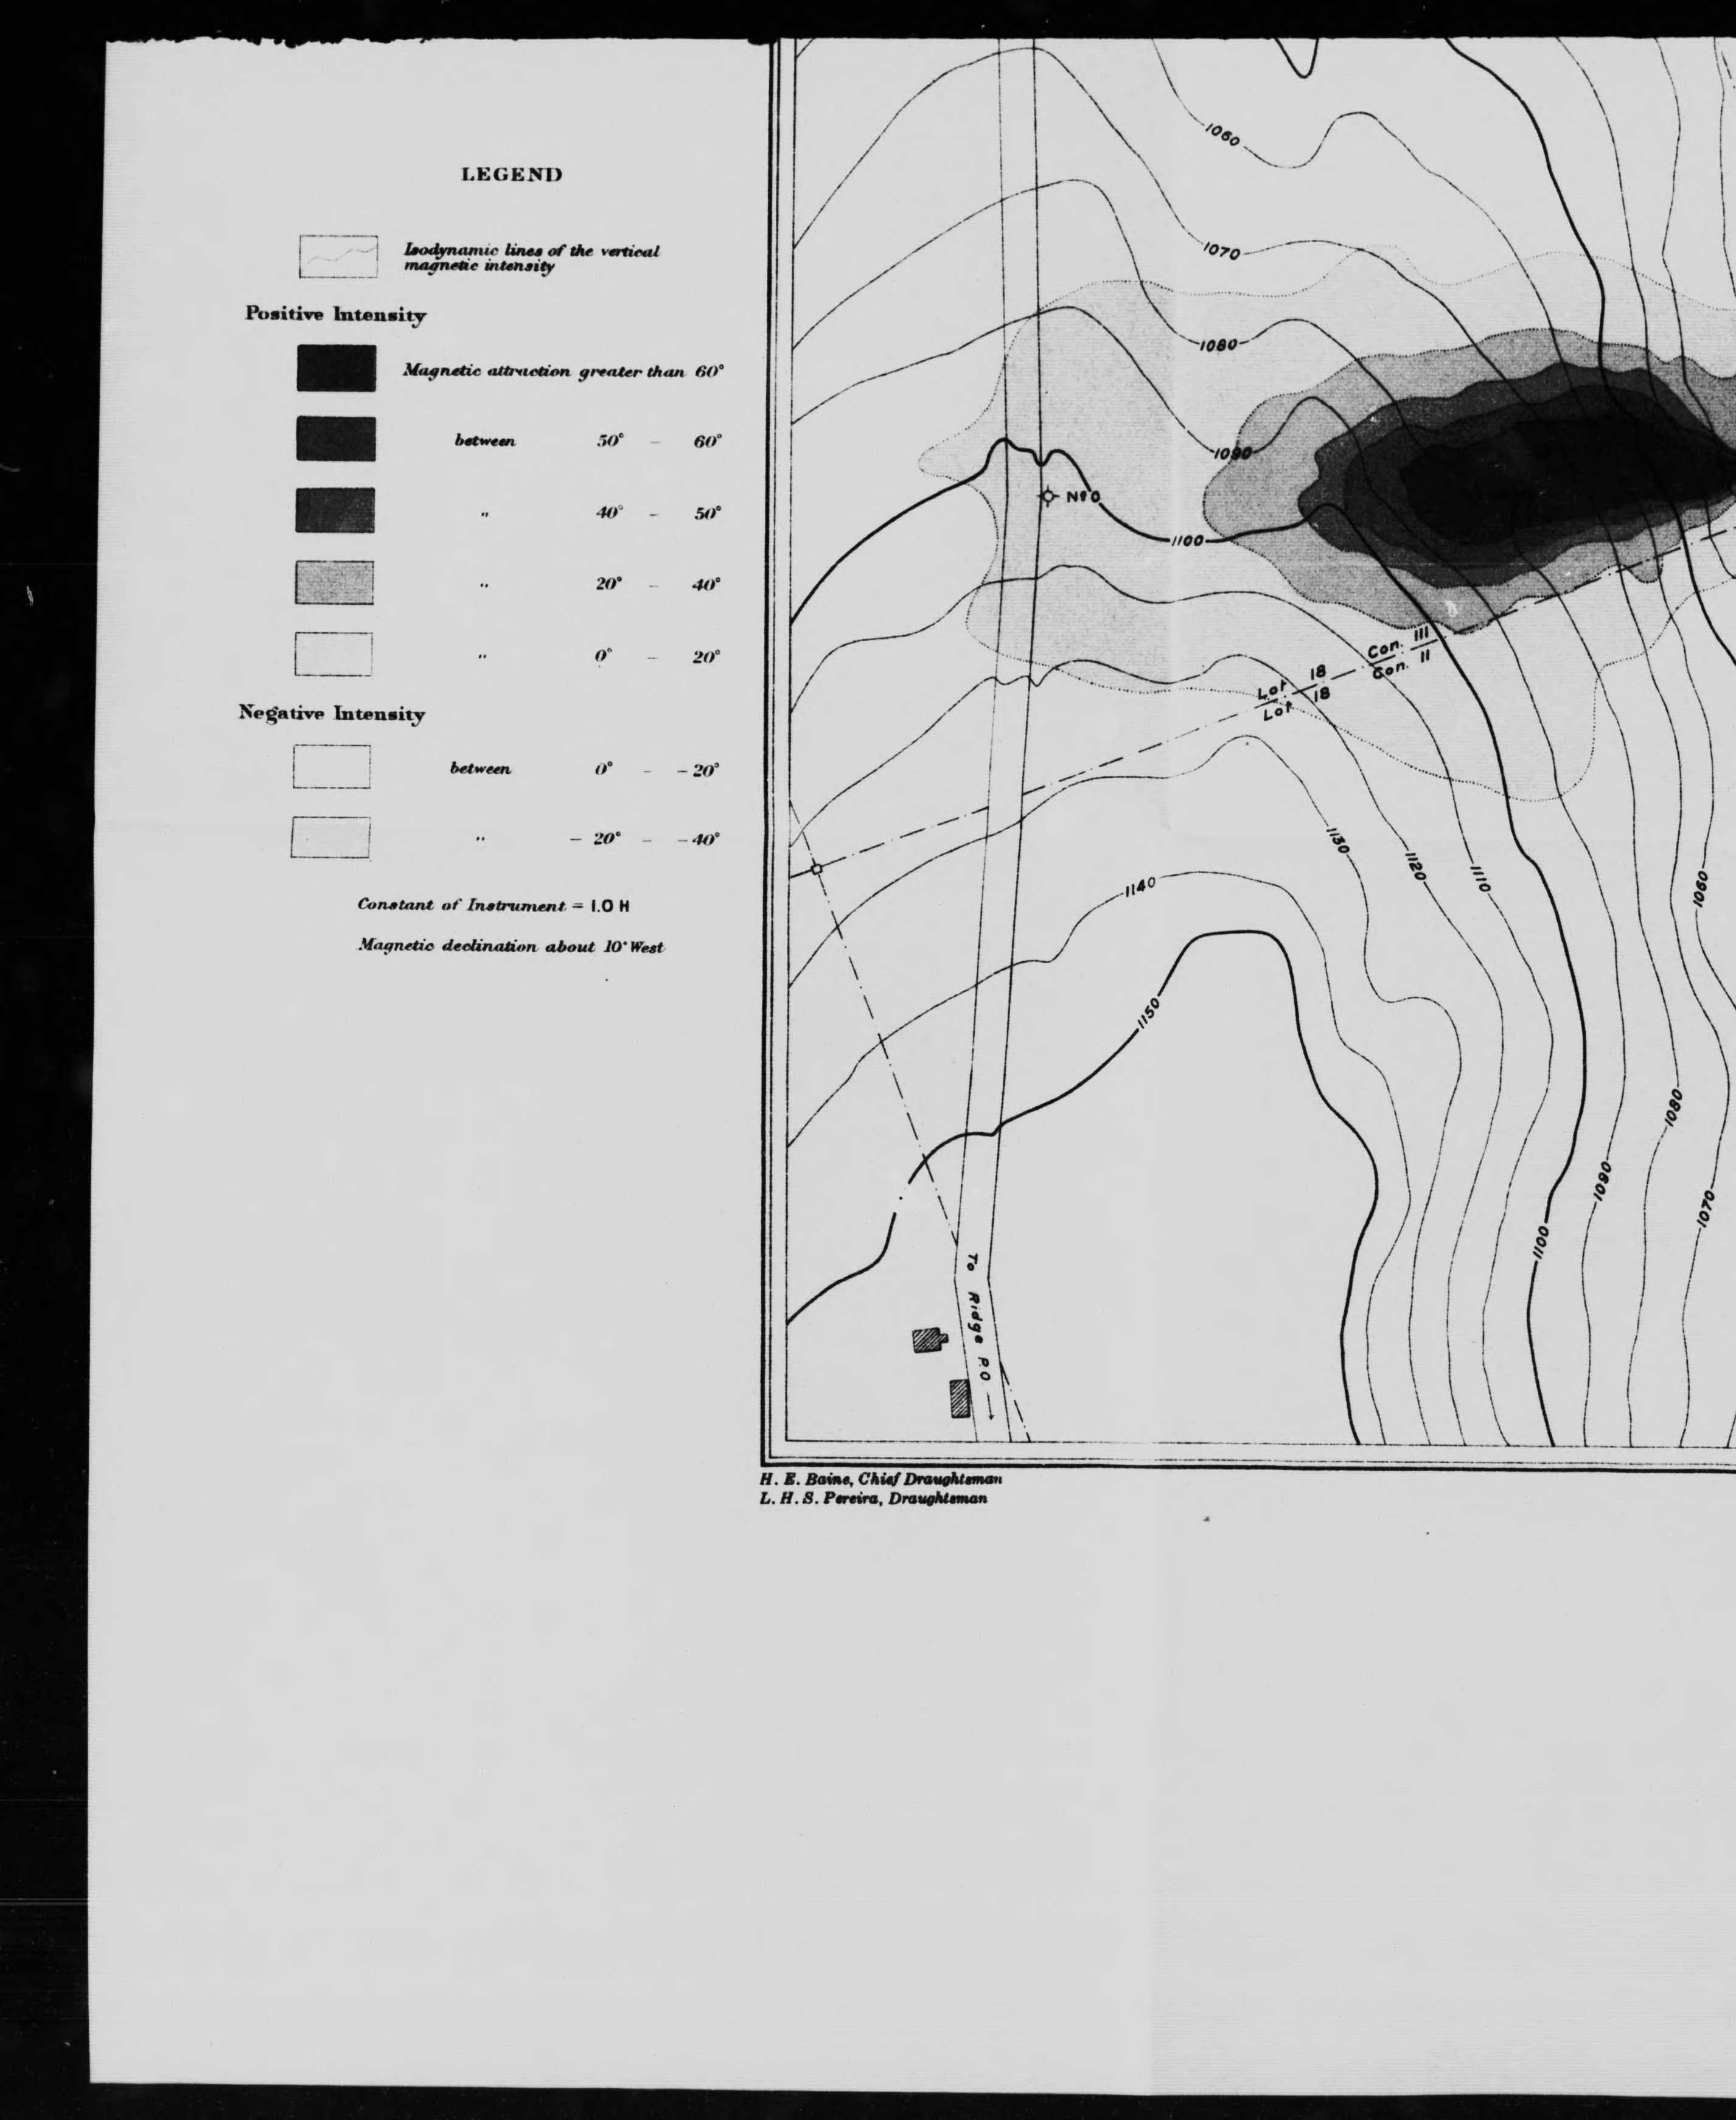Screen dimensions: 1736x2120
Task: Click the 20°–40° positive intensity swatch
Action: pos(334,582)
